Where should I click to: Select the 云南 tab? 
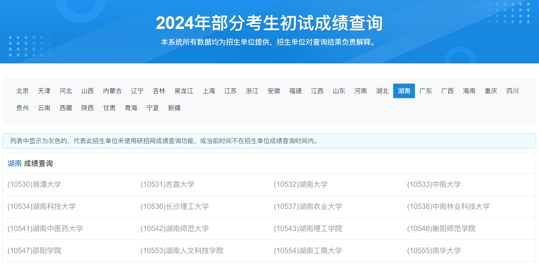click(44, 108)
